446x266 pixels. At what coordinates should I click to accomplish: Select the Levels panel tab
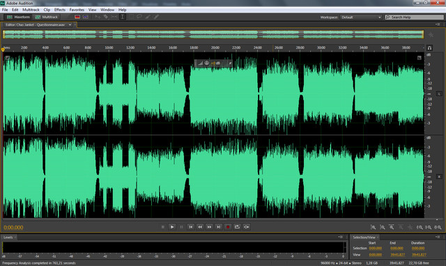(8, 237)
